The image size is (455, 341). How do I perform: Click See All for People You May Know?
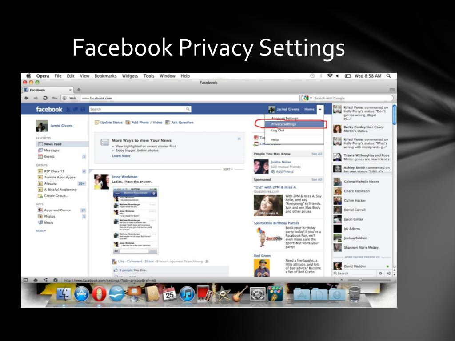[x=316, y=154]
